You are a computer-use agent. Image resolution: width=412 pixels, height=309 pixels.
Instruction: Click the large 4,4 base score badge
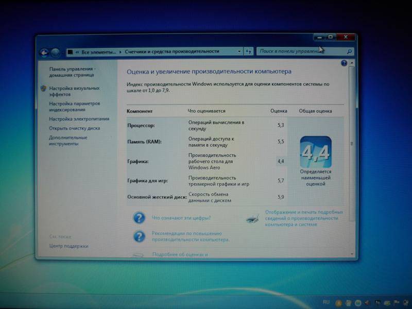(316, 152)
